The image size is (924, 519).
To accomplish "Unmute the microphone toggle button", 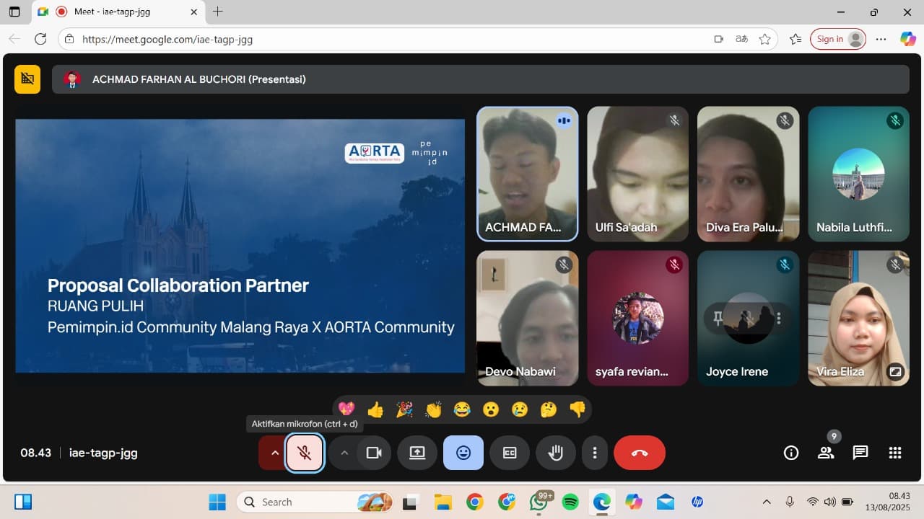I will pyautogui.click(x=305, y=453).
